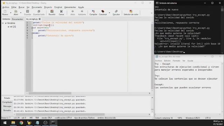Open the dropdown arrow next to Abrir

coord(21,13)
